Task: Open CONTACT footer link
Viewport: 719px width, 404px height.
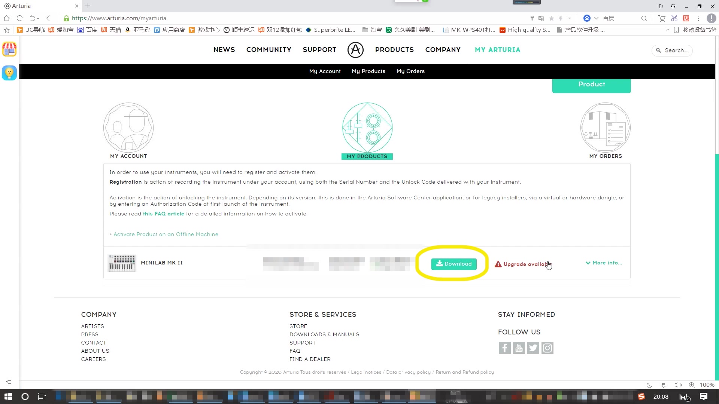Action: 94,343
